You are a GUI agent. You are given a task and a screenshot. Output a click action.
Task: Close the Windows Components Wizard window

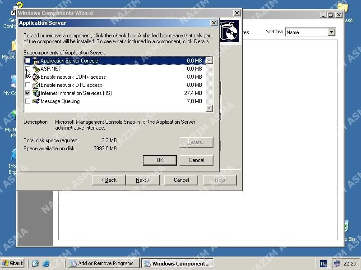pyautogui.click(x=236, y=13)
